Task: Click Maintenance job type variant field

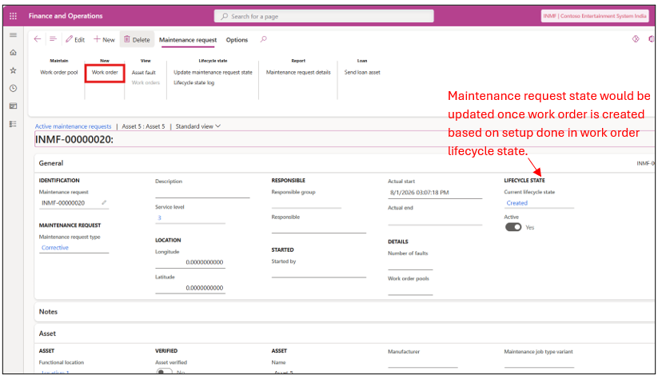Action: (539, 362)
